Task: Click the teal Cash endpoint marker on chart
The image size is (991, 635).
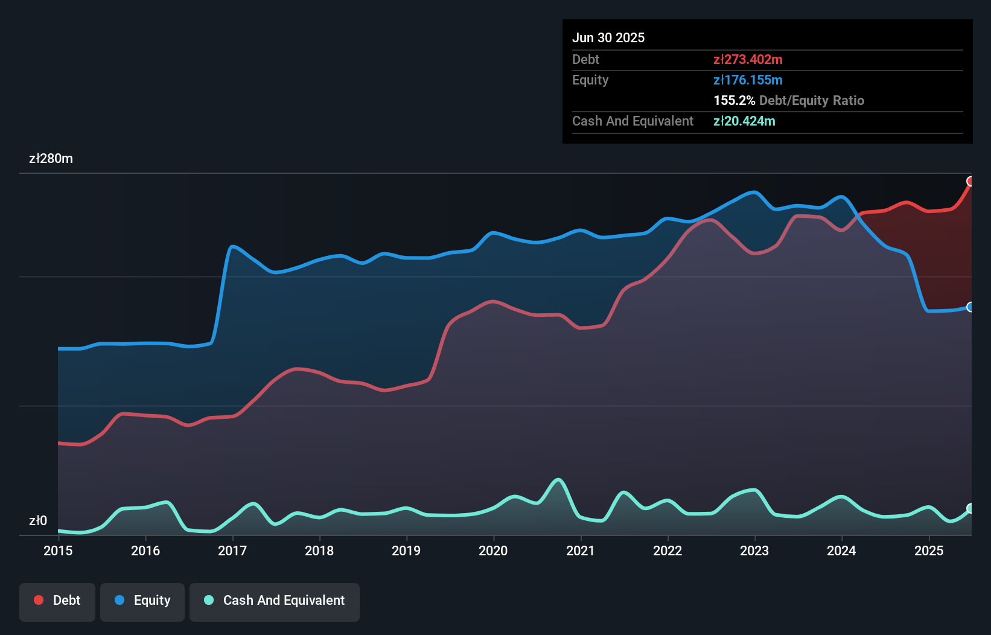Action: click(x=970, y=508)
